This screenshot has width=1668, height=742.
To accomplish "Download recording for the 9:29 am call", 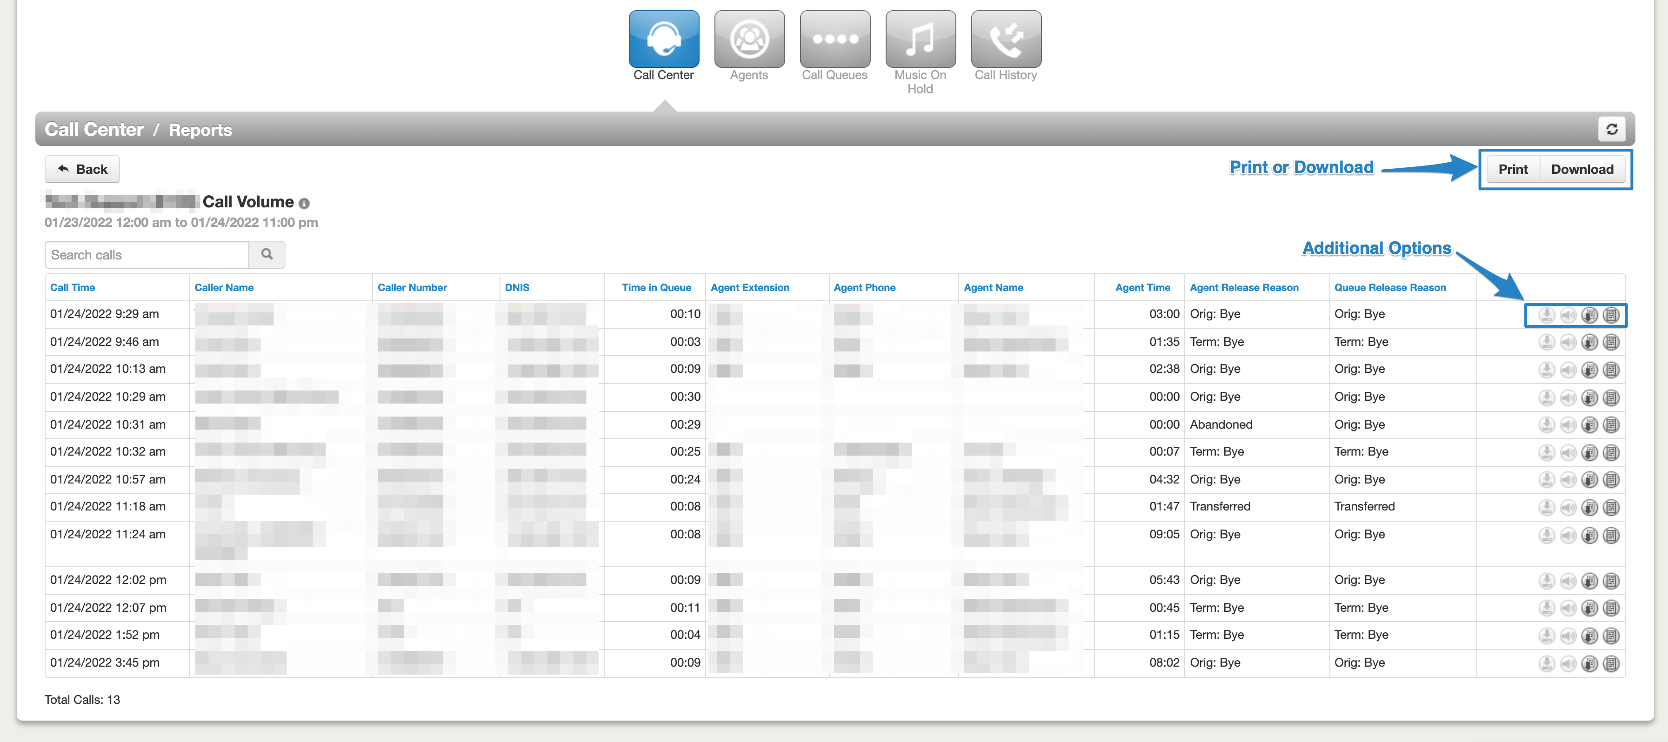I will click(x=1546, y=315).
